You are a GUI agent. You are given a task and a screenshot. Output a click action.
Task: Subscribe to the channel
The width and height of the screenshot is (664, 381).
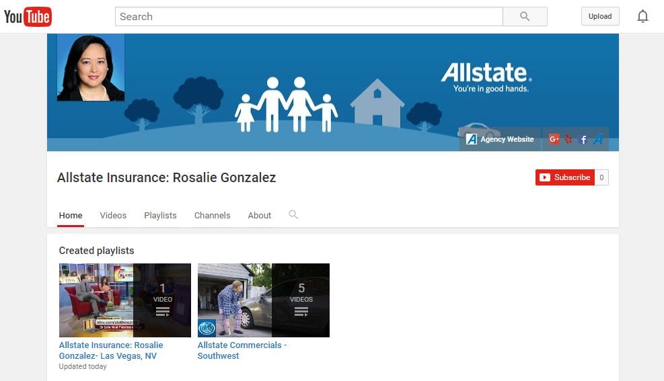[x=565, y=177]
